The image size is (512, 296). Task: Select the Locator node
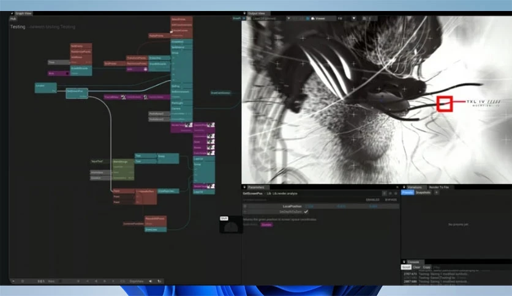[x=46, y=87]
